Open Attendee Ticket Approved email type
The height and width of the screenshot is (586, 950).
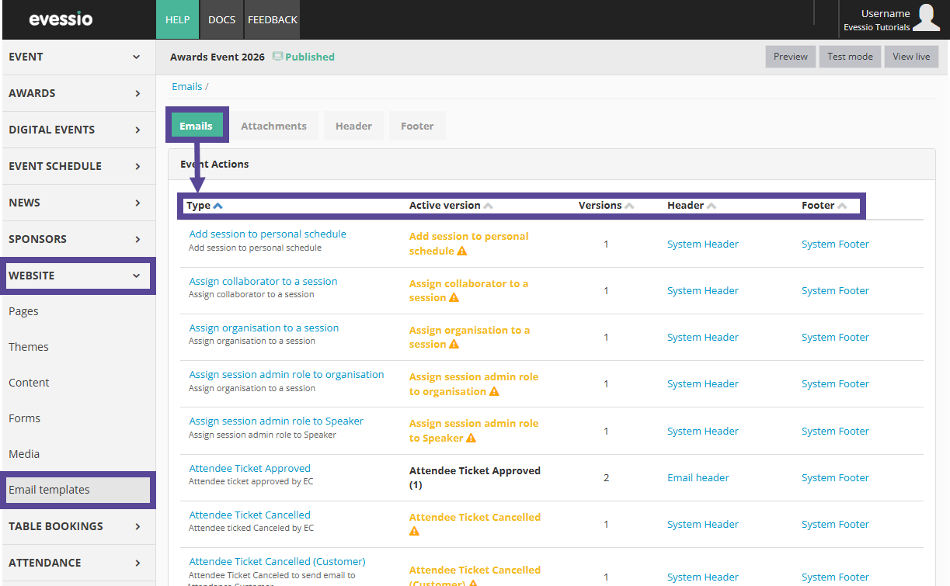pyautogui.click(x=249, y=468)
